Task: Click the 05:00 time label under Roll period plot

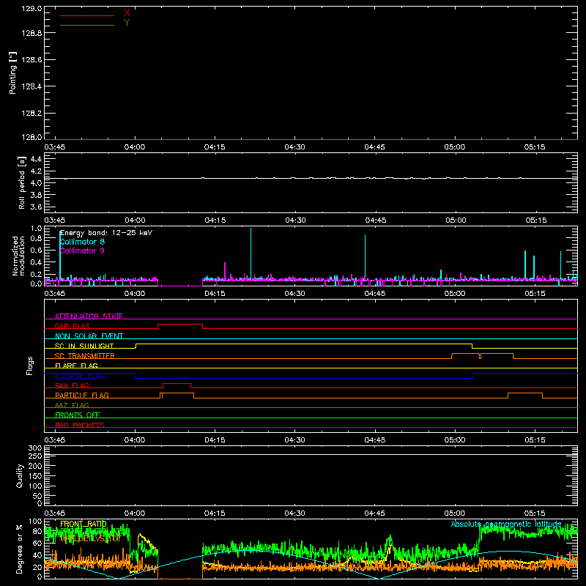Action: 456,220
